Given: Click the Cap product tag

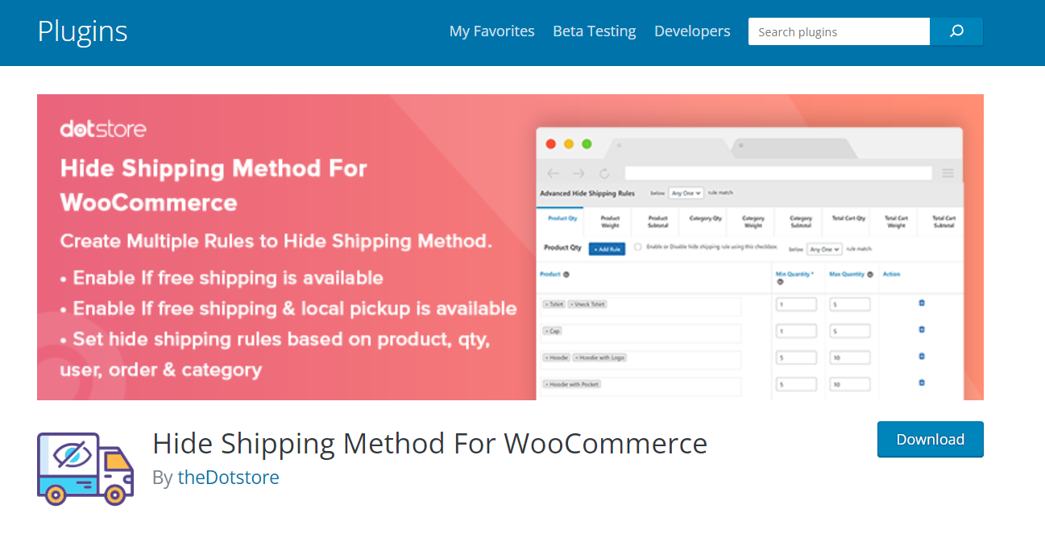Looking at the screenshot, I should (x=552, y=331).
